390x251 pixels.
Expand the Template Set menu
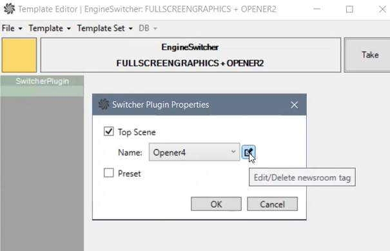[104, 28]
